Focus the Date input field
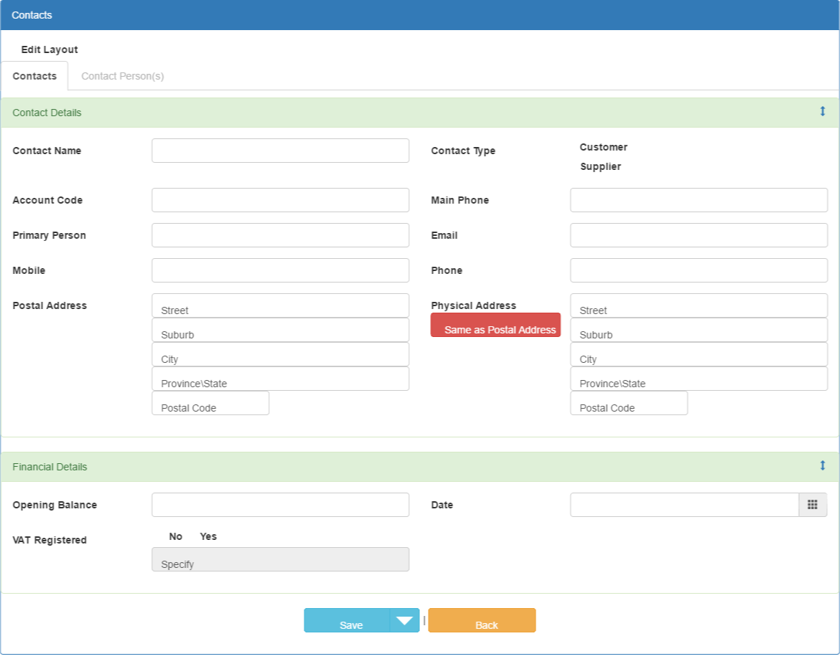Viewport: 840px width, 669px height. click(685, 505)
